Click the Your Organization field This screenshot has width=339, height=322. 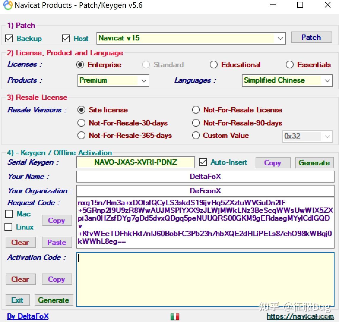point(205,191)
